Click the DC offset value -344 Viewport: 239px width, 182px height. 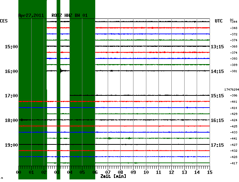pos(233,22)
